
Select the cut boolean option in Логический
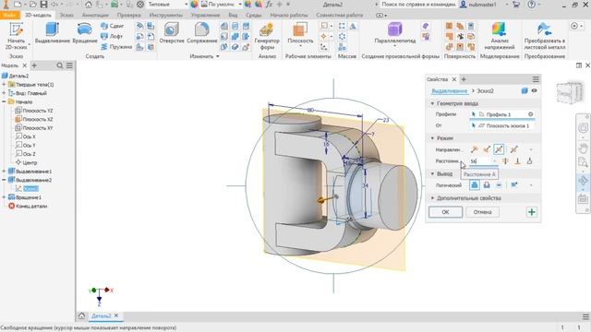point(487,184)
